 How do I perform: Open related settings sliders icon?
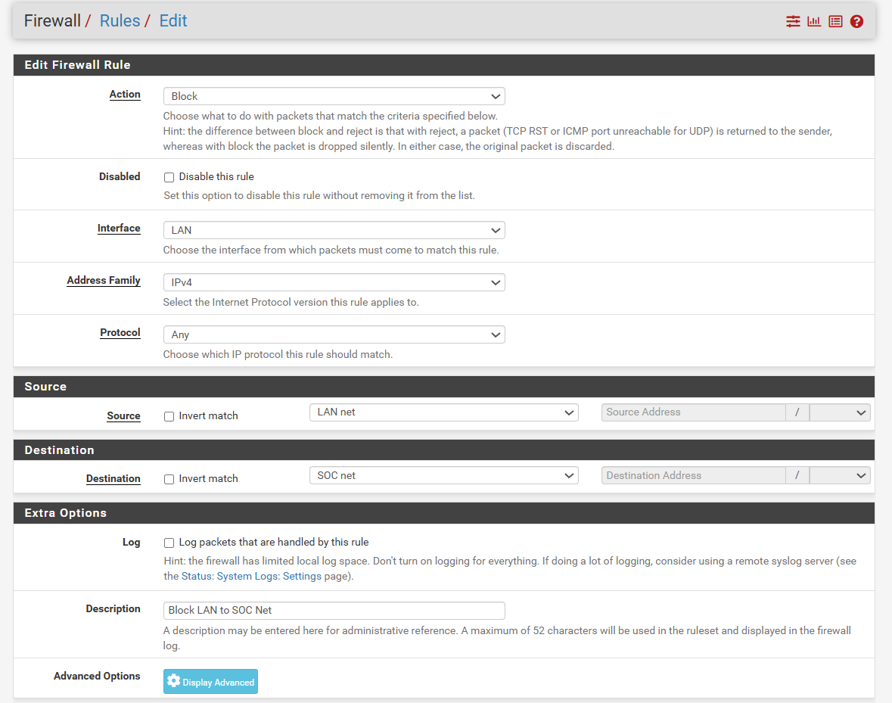[x=793, y=21]
